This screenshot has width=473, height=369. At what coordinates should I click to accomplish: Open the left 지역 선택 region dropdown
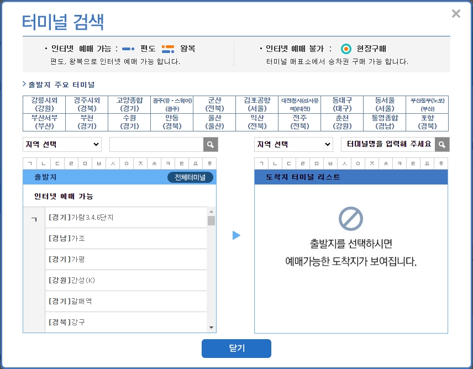62,144
